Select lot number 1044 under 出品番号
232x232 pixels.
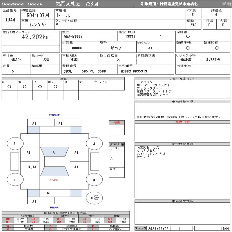click(10, 20)
